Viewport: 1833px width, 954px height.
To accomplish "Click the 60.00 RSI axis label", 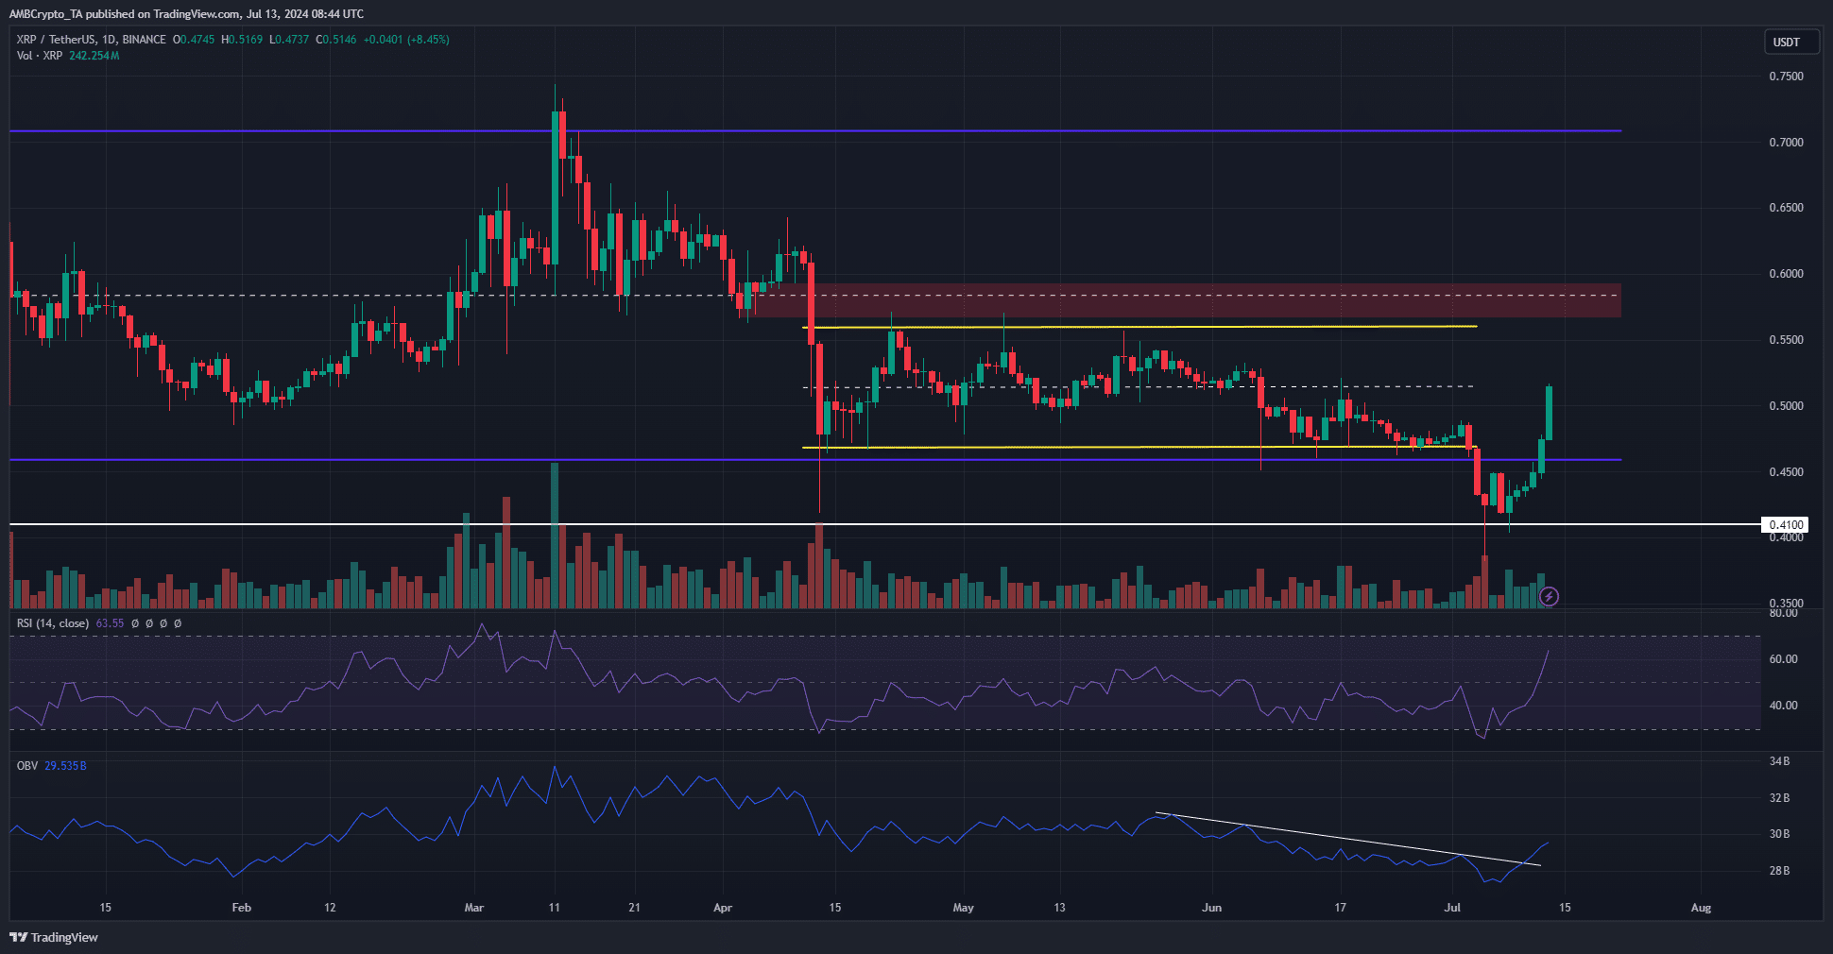I will point(1783,659).
